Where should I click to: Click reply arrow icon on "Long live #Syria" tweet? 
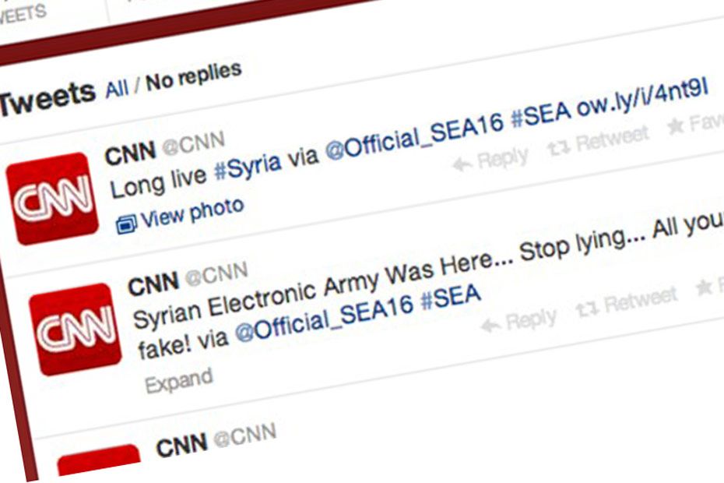[462, 164]
